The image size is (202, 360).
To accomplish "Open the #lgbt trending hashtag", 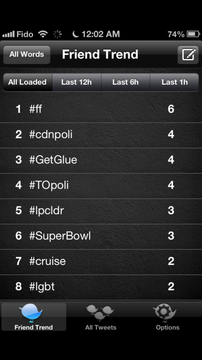I will (x=101, y=287).
